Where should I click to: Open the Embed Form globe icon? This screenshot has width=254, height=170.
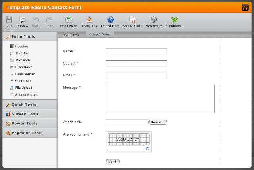click(110, 19)
